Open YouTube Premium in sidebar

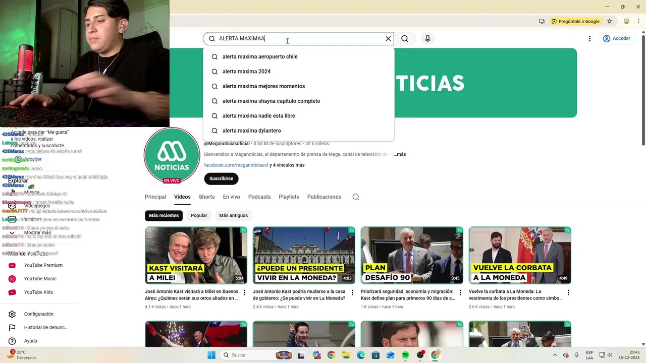[x=39, y=265]
